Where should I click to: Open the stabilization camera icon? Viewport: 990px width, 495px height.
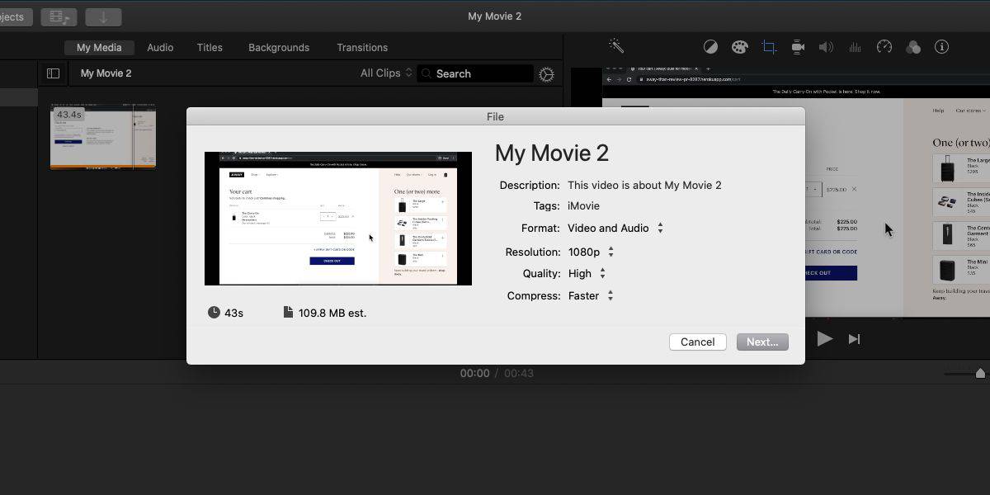pyautogui.click(x=798, y=47)
